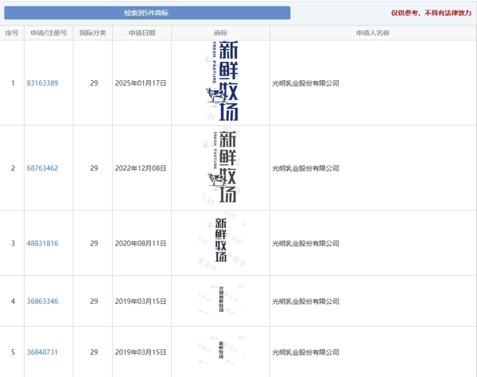Click trademark image in row 5
Image resolution: width=477 pixels, height=377 pixels.
[x=220, y=352]
